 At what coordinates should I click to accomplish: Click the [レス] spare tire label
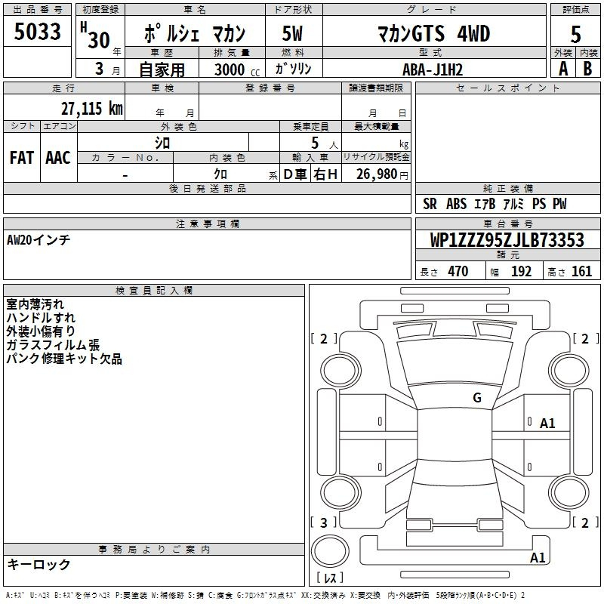click(x=330, y=578)
